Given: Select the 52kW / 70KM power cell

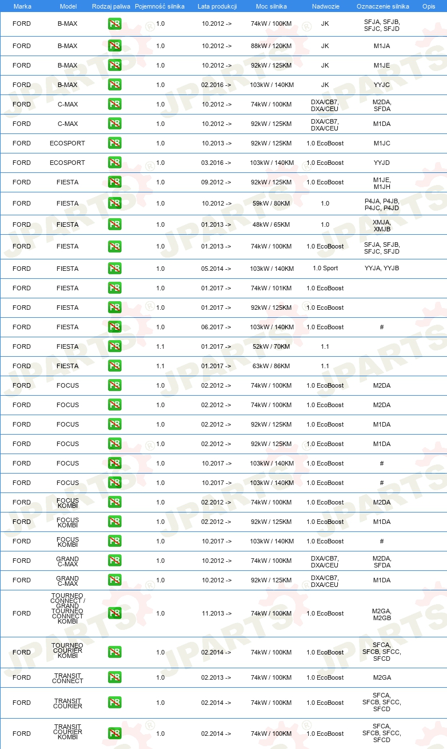Looking at the screenshot, I should (272, 346).
